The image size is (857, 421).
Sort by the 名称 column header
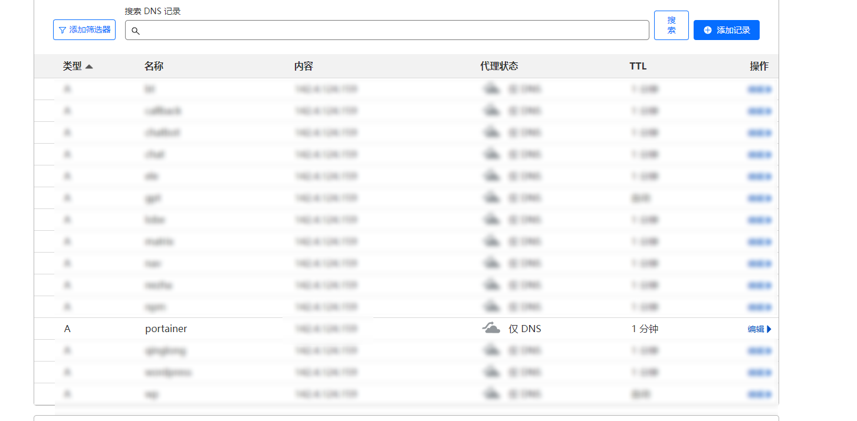tap(154, 67)
